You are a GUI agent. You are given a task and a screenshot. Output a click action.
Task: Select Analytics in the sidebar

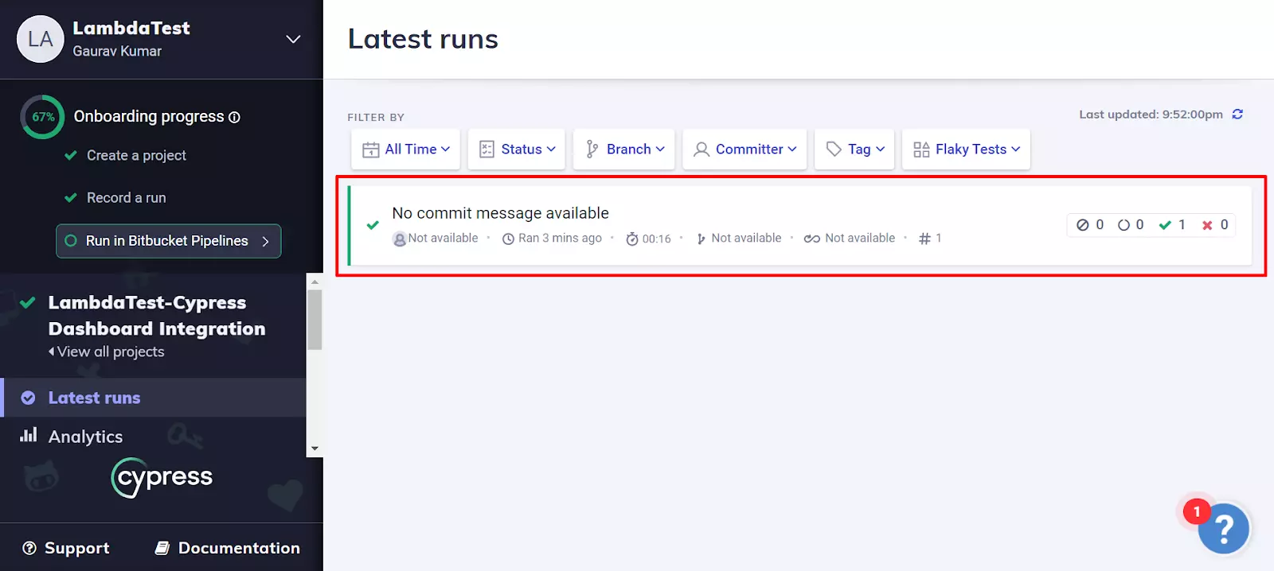[85, 437]
